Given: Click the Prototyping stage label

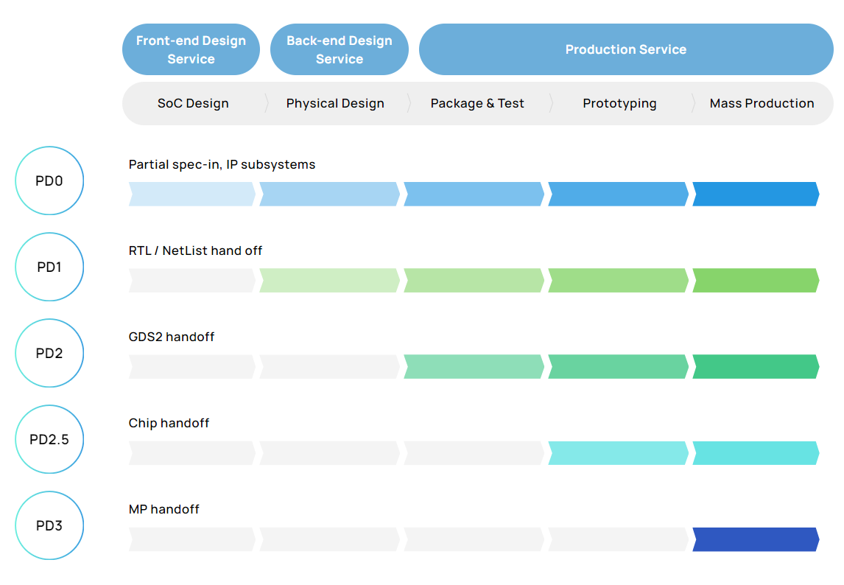Looking at the screenshot, I should [x=619, y=103].
